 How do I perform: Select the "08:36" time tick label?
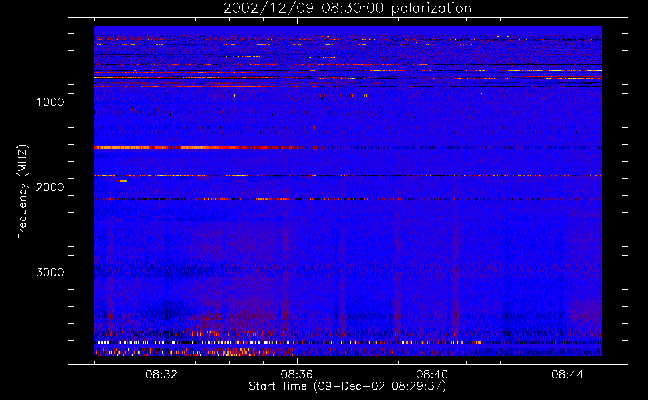click(x=297, y=375)
